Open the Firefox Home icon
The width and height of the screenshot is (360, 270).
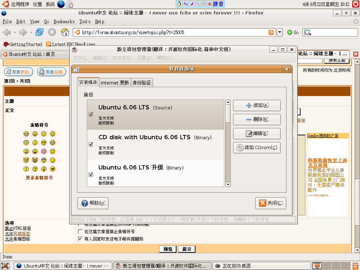point(65,32)
